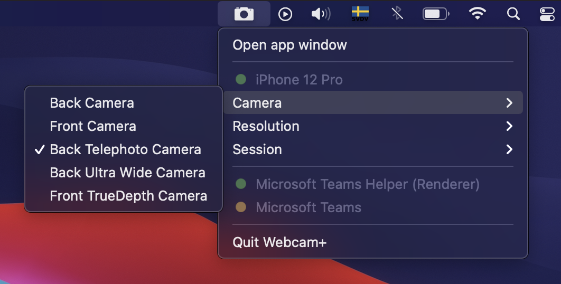Expand the Session submenu
The height and width of the screenshot is (284, 561).
(x=373, y=149)
